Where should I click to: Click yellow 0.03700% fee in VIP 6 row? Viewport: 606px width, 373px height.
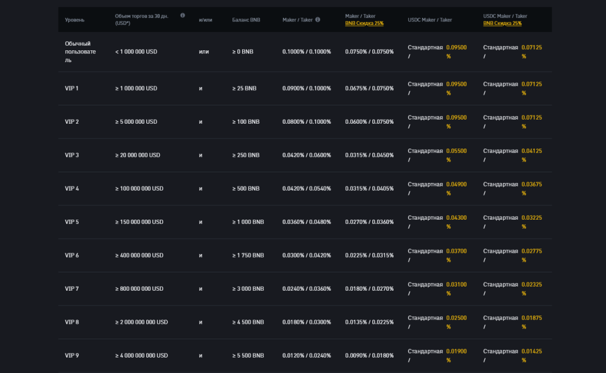pyautogui.click(x=456, y=251)
